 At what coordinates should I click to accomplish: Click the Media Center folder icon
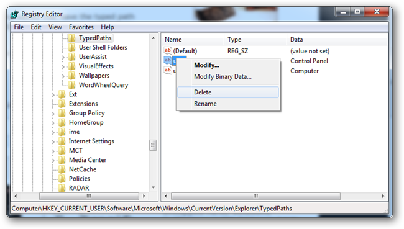tap(62, 160)
